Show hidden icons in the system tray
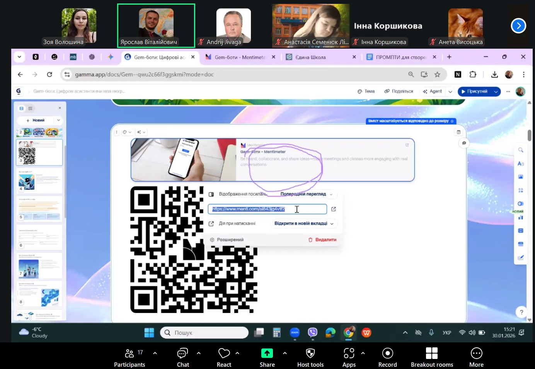This screenshot has height=369, width=535. click(x=405, y=332)
